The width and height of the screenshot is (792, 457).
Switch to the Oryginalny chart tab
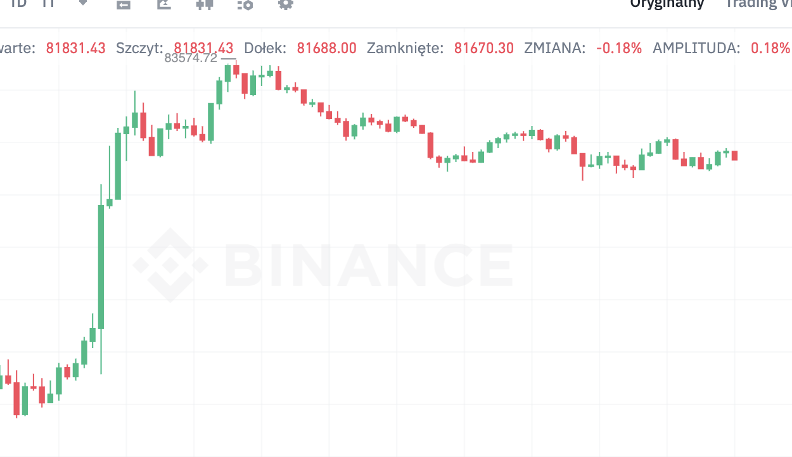(667, 4)
